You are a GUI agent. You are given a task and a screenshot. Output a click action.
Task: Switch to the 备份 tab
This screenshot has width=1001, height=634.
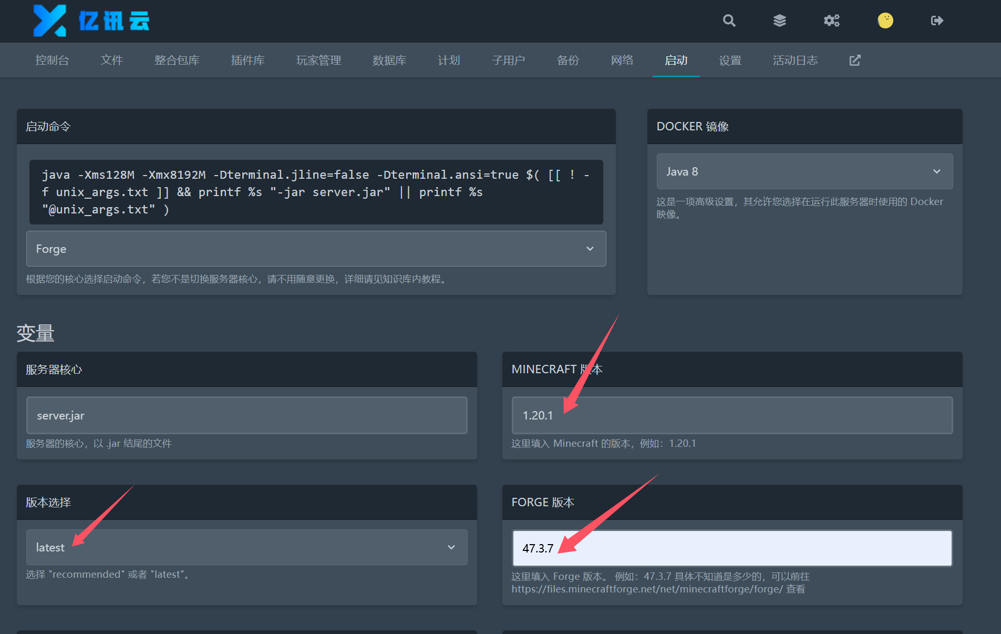pos(568,60)
